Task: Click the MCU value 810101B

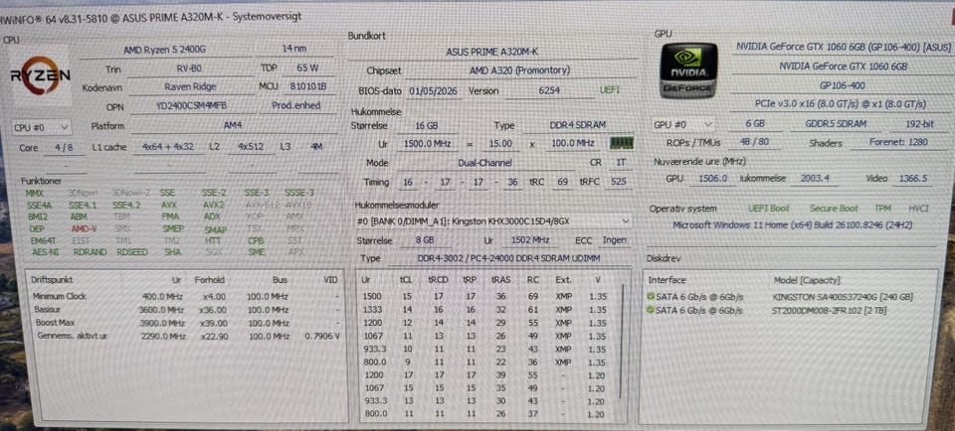Action: click(x=309, y=86)
